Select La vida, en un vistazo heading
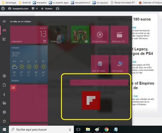Screen dimensions: 162x133 21,22
